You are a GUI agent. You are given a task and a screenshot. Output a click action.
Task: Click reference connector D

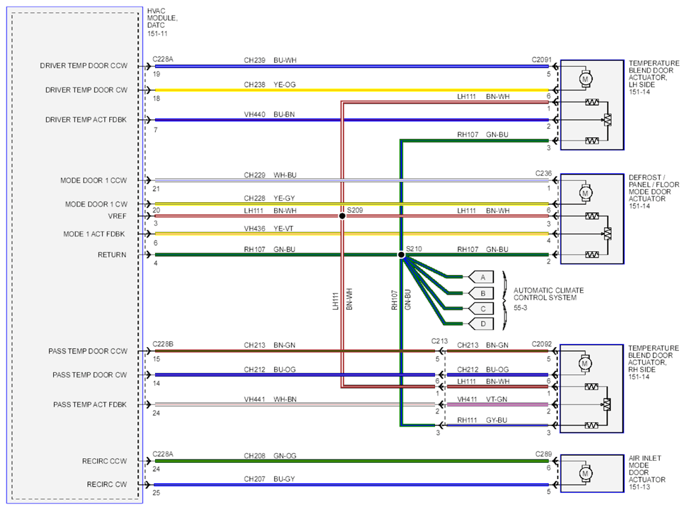coord(481,324)
